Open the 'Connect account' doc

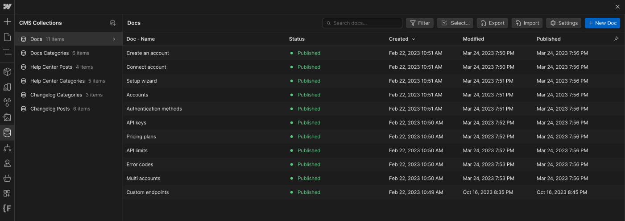tap(146, 67)
